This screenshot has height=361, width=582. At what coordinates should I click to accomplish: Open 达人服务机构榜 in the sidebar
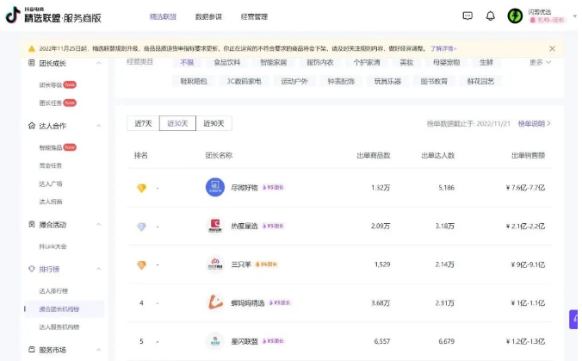click(59, 327)
